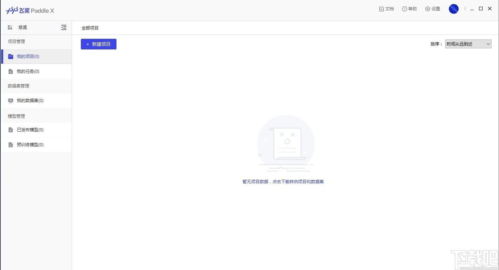The image size is (499, 270).
Task: Click the PaddleX logo icon
Action: coord(12,10)
